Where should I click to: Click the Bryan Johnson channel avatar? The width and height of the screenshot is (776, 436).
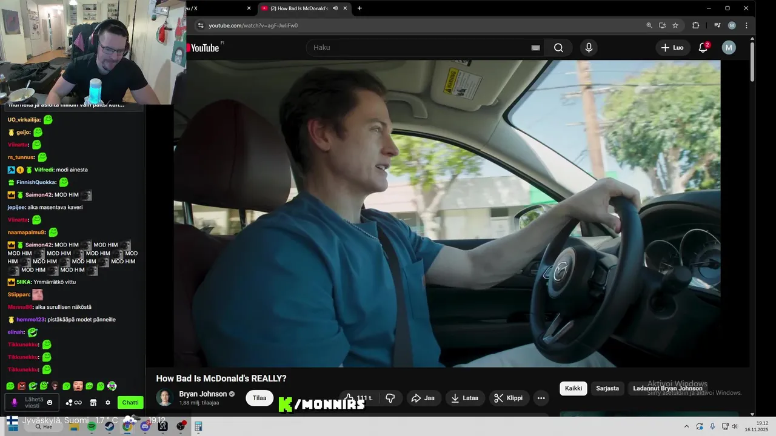(164, 398)
